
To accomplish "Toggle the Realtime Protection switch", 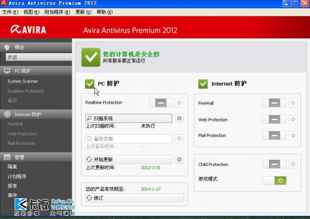I will (161, 103).
